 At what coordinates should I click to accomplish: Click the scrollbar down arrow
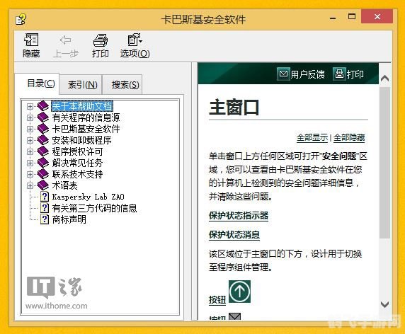point(384,304)
